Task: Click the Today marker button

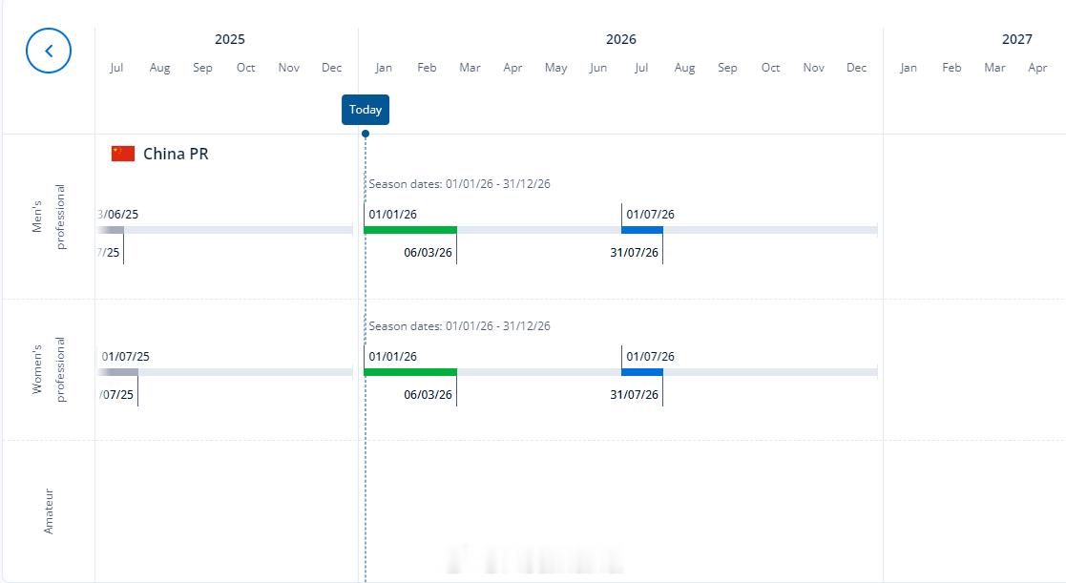Action: (366, 110)
